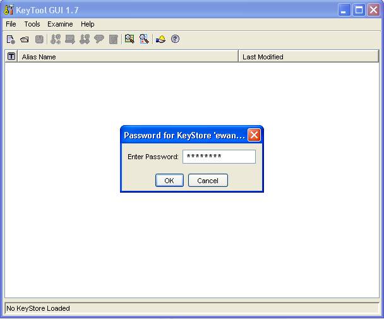
Task: Click the Donate hand-with-coin icon
Action: tap(160, 39)
